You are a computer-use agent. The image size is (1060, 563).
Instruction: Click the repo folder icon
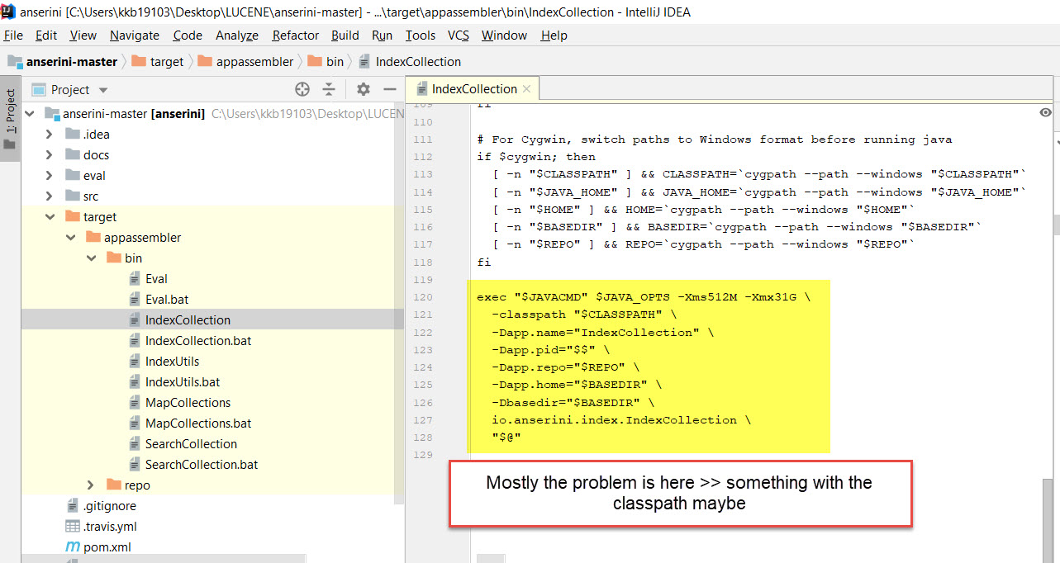coord(113,485)
